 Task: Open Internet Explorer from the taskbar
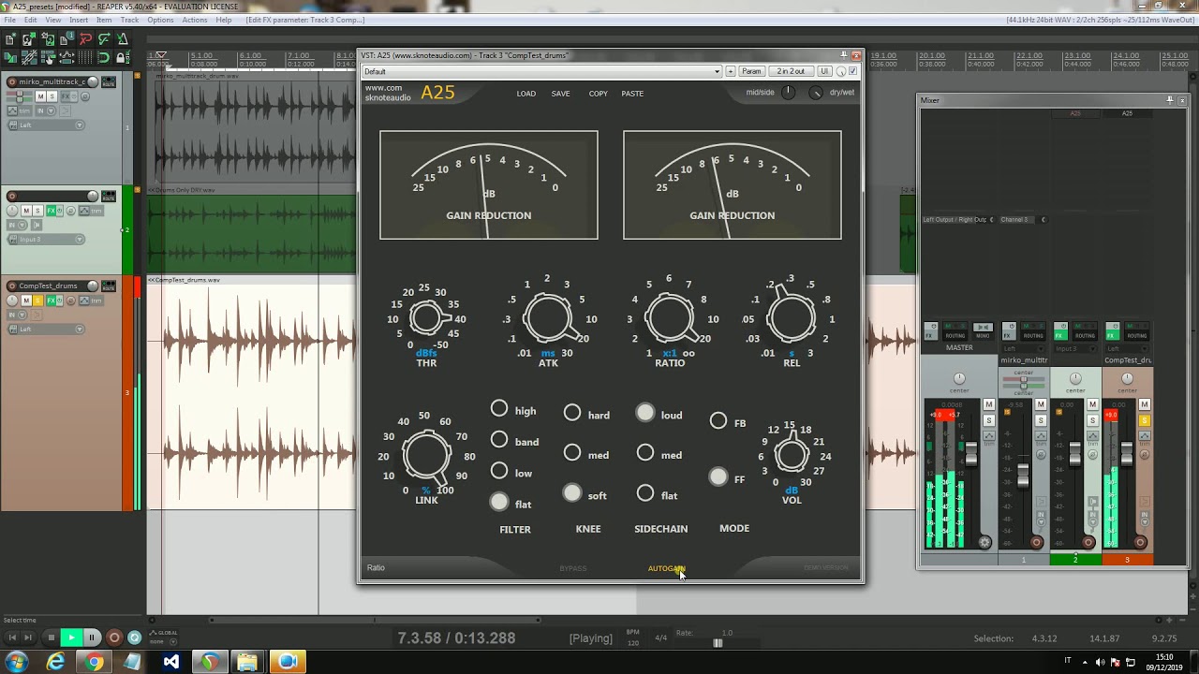click(55, 662)
